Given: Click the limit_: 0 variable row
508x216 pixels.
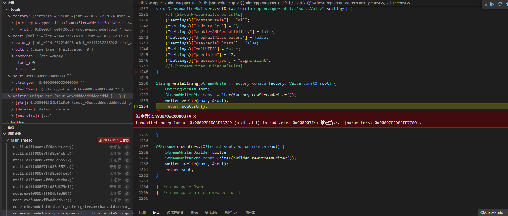Looking at the screenshot, I should [67, 69].
